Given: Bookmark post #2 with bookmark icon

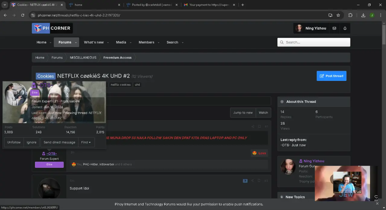Looking at the screenshot, I should (259, 181).
